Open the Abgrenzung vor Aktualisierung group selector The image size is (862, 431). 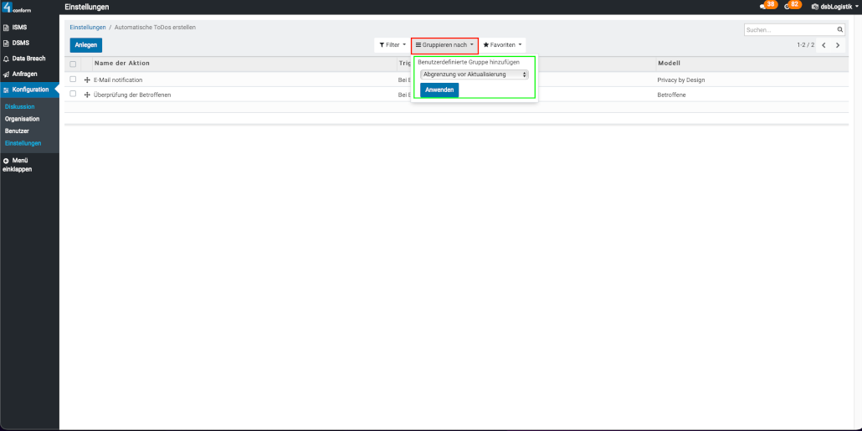tap(475, 74)
